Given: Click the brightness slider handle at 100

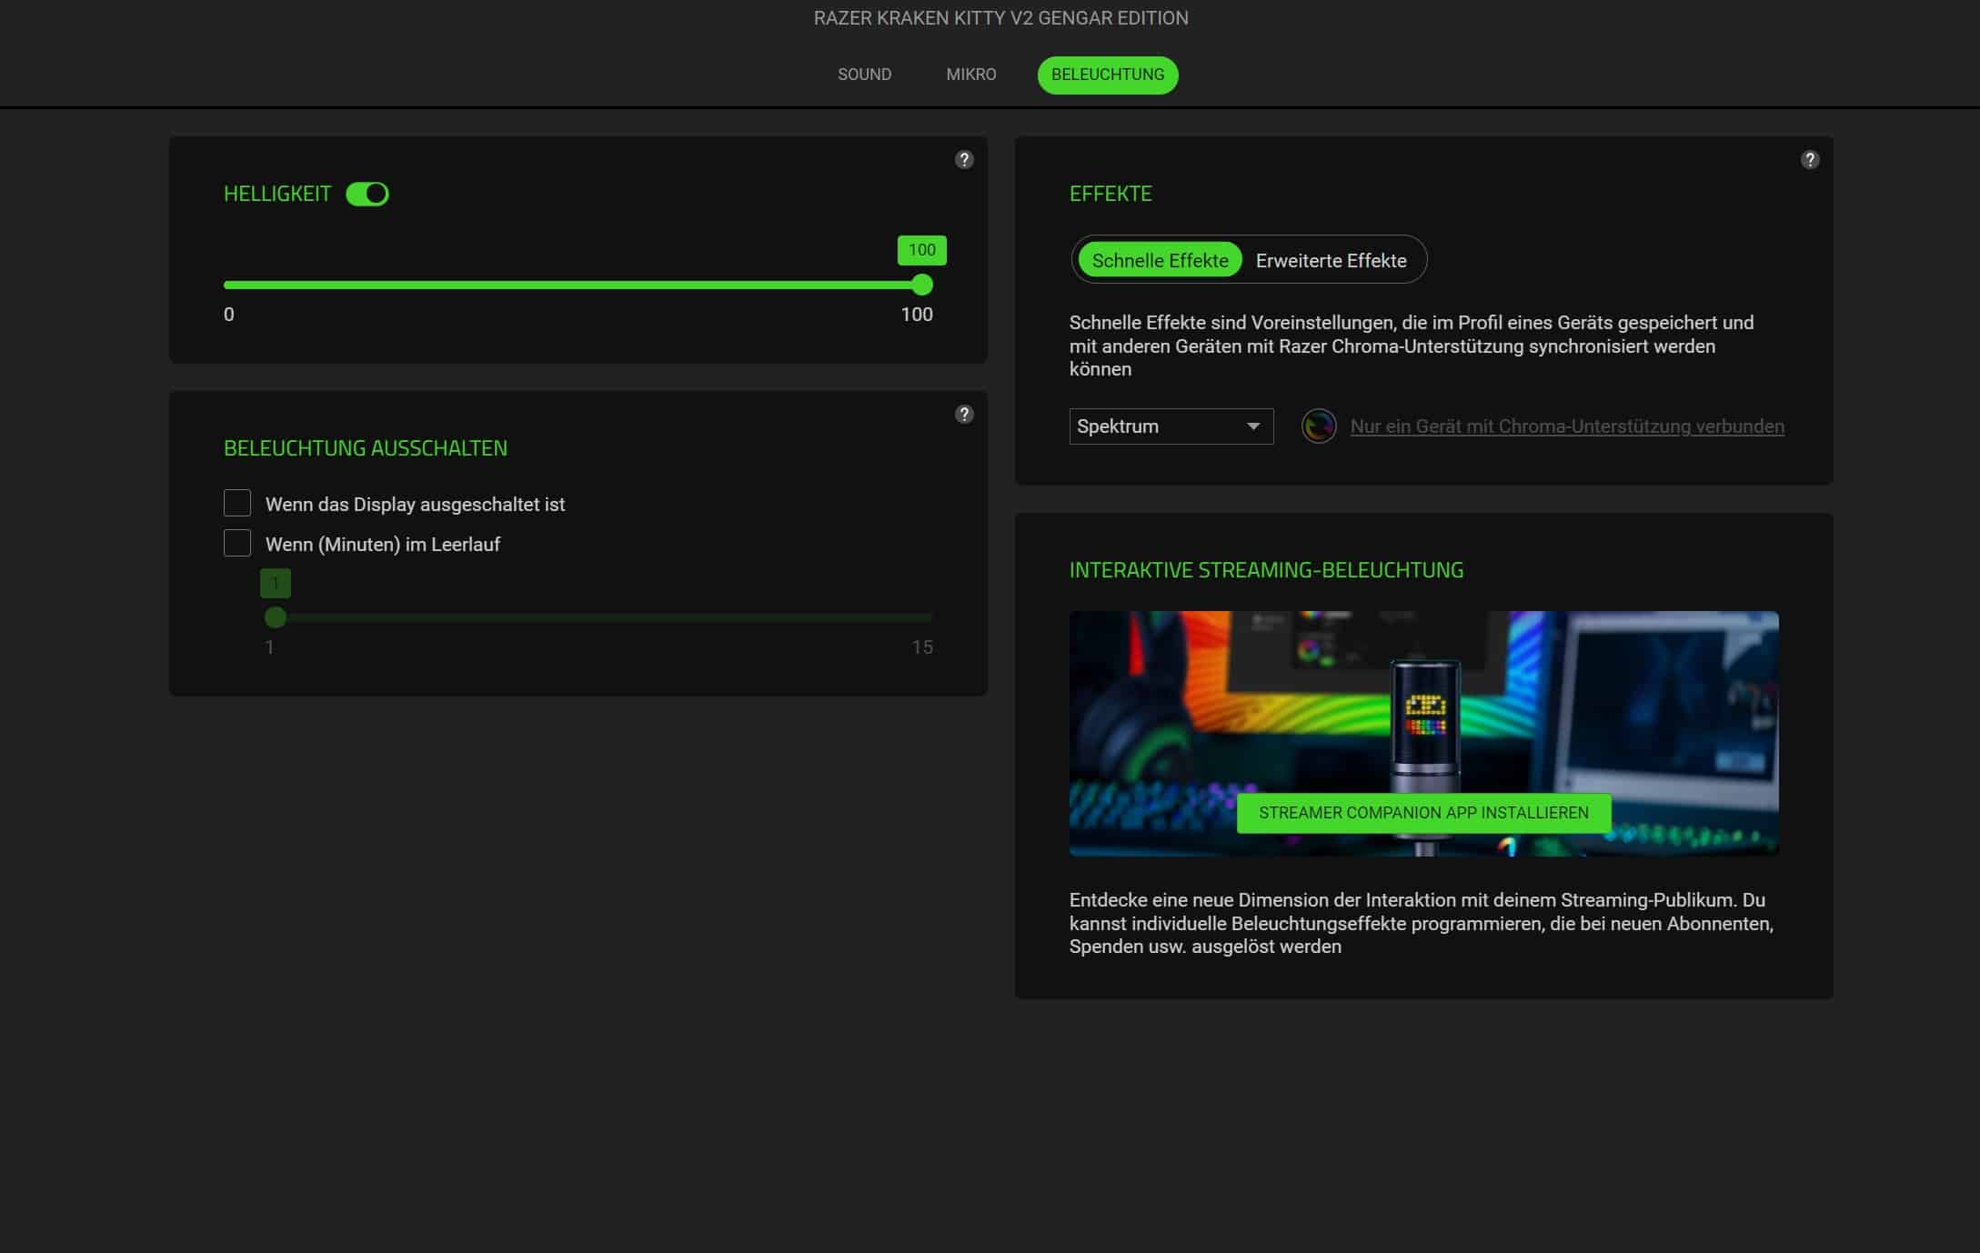Looking at the screenshot, I should click(x=922, y=286).
